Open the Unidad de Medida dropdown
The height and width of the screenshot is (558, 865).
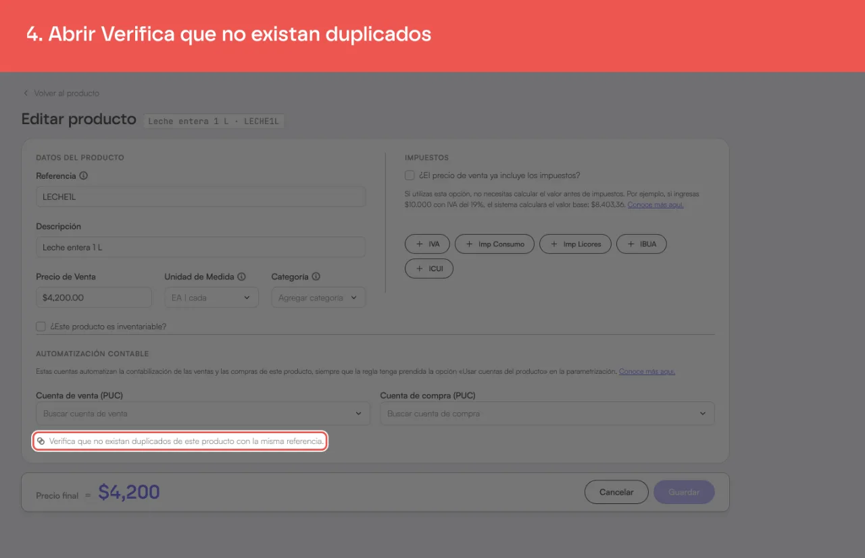212,298
